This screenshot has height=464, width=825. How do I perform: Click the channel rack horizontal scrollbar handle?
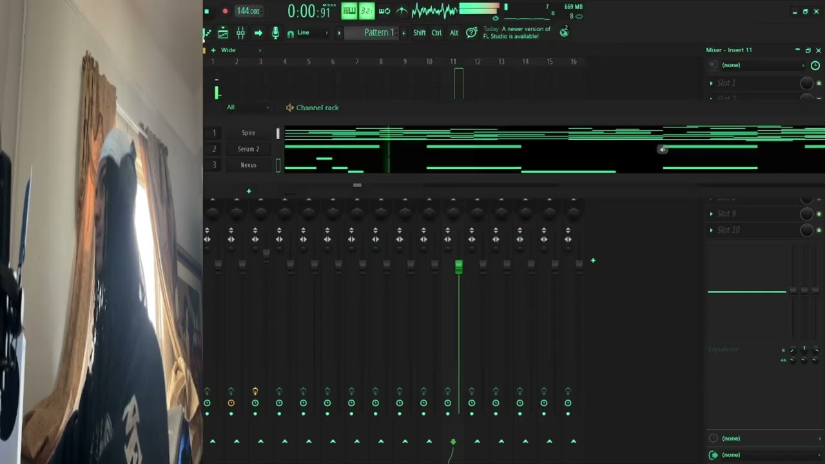[x=357, y=185]
